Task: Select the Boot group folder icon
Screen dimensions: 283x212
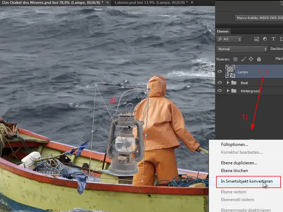Action: (234, 83)
